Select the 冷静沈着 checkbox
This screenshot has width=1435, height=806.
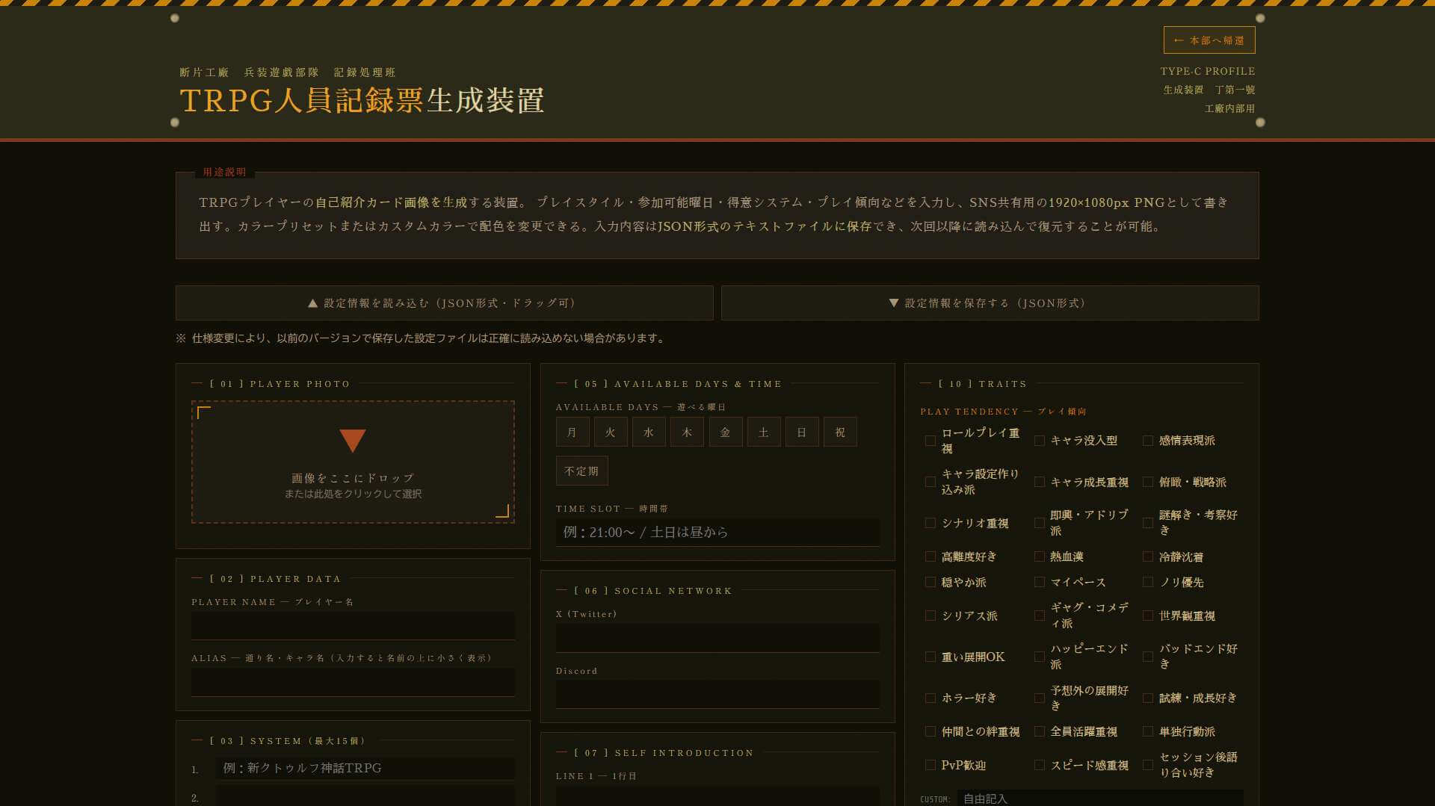click(1148, 557)
